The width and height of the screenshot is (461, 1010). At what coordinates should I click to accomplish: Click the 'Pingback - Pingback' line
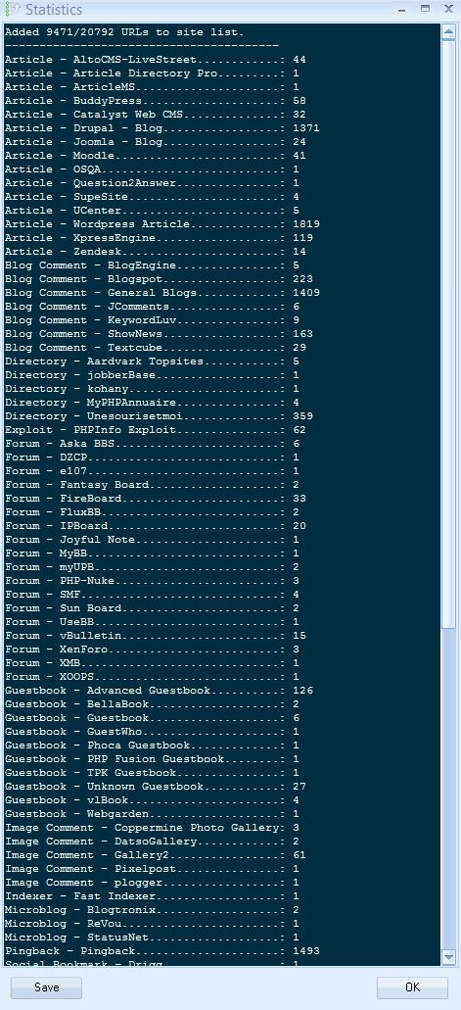pos(161,951)
